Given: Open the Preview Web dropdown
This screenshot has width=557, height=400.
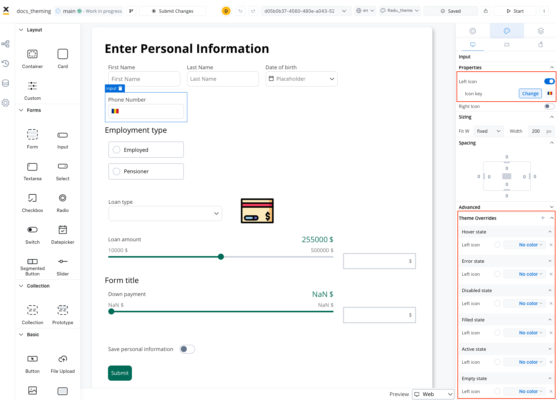Looking at the screenshot, I should [x=433, y=394].
